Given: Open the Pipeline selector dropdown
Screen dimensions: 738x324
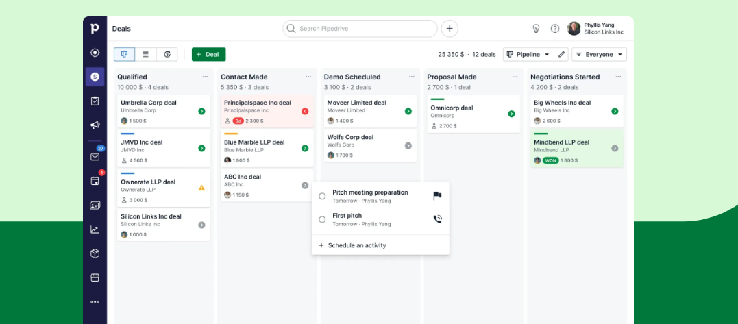Looking at the screenshot, I should 528,55.
